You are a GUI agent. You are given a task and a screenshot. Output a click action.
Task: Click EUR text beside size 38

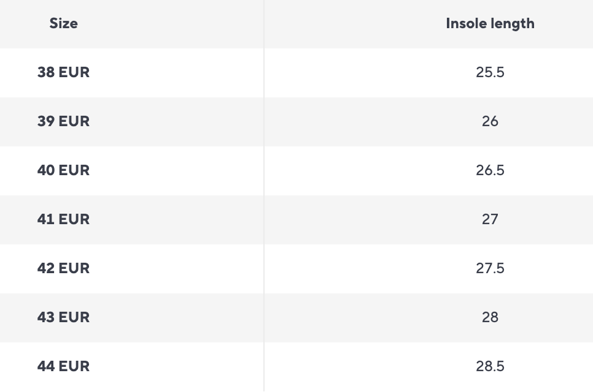tap(74, 72)
